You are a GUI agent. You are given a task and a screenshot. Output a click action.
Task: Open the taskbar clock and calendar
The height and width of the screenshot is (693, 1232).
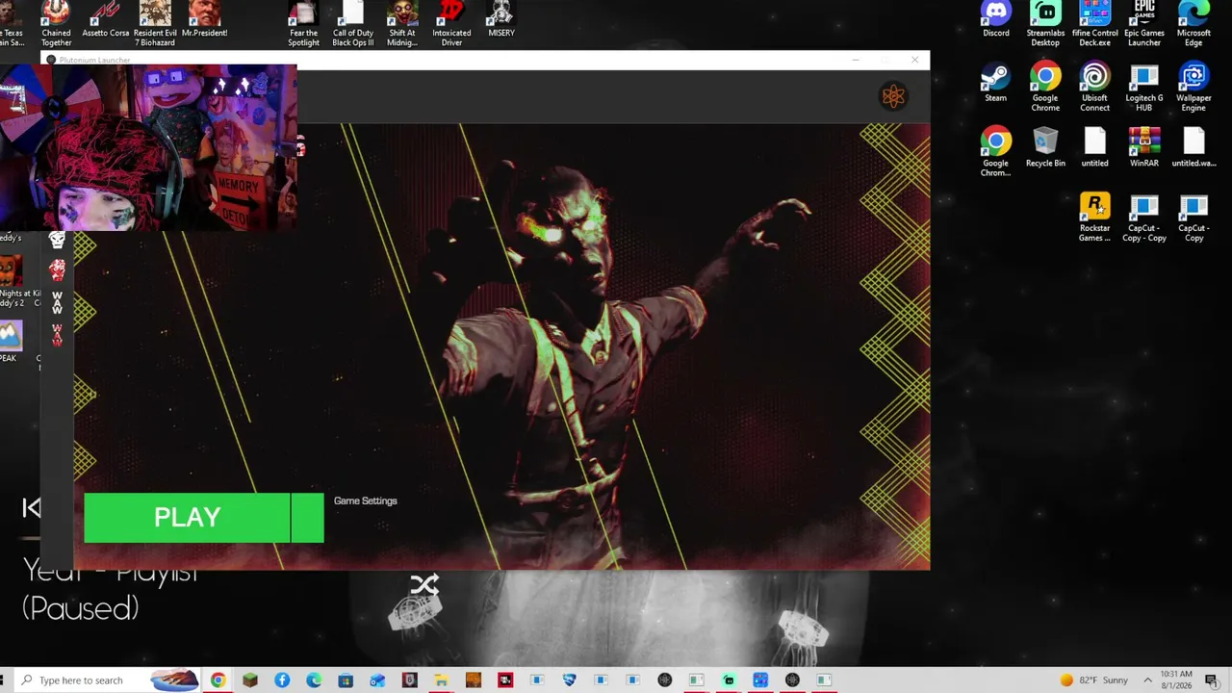pyautogui.click(x=1176, y=680)
